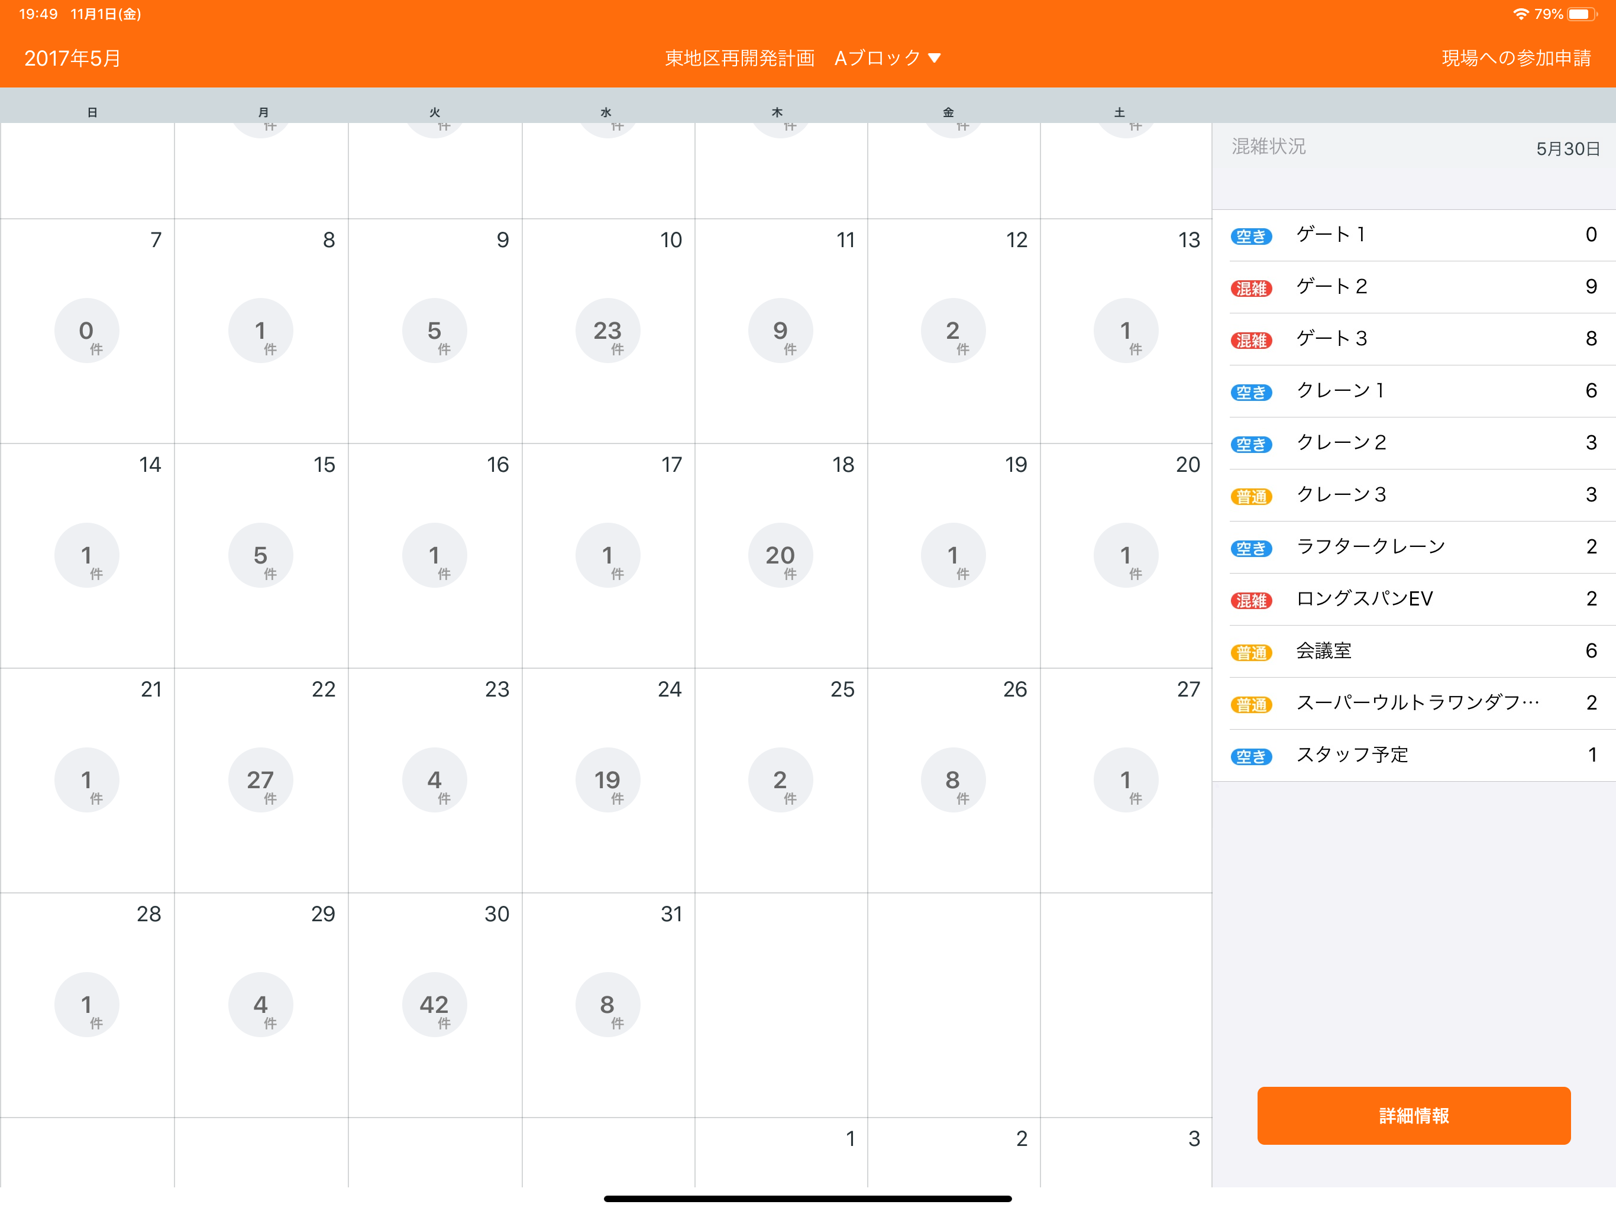Open the クレーン２ row
This screenshot has height=1211, width=1616.
coord(1414,443)
